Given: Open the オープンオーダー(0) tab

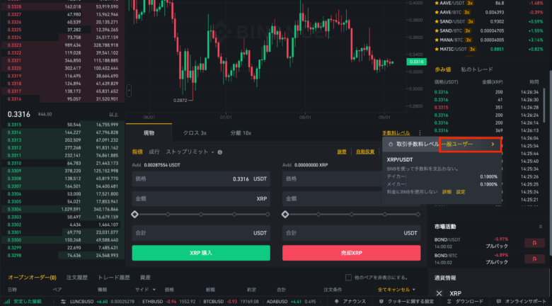Looking at the screenshot, I should [32, 278].
